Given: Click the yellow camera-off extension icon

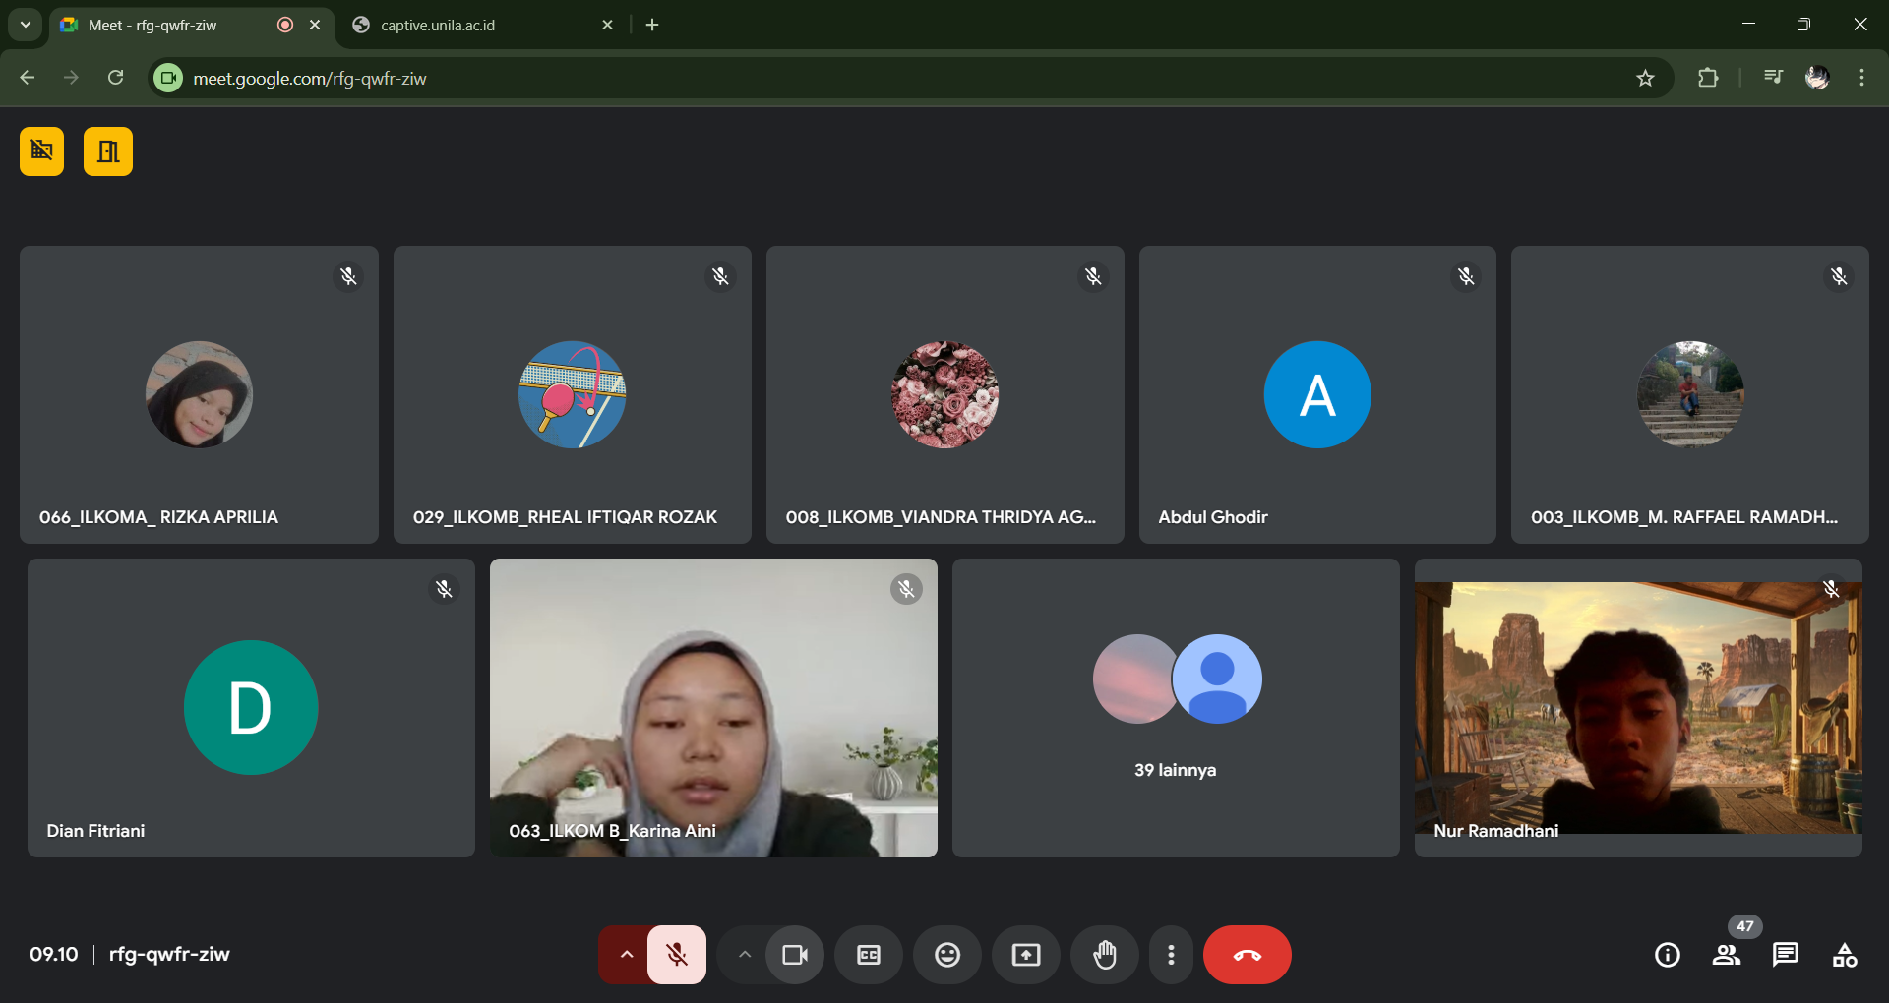Looking at the screenshot, I should (41, 151).
